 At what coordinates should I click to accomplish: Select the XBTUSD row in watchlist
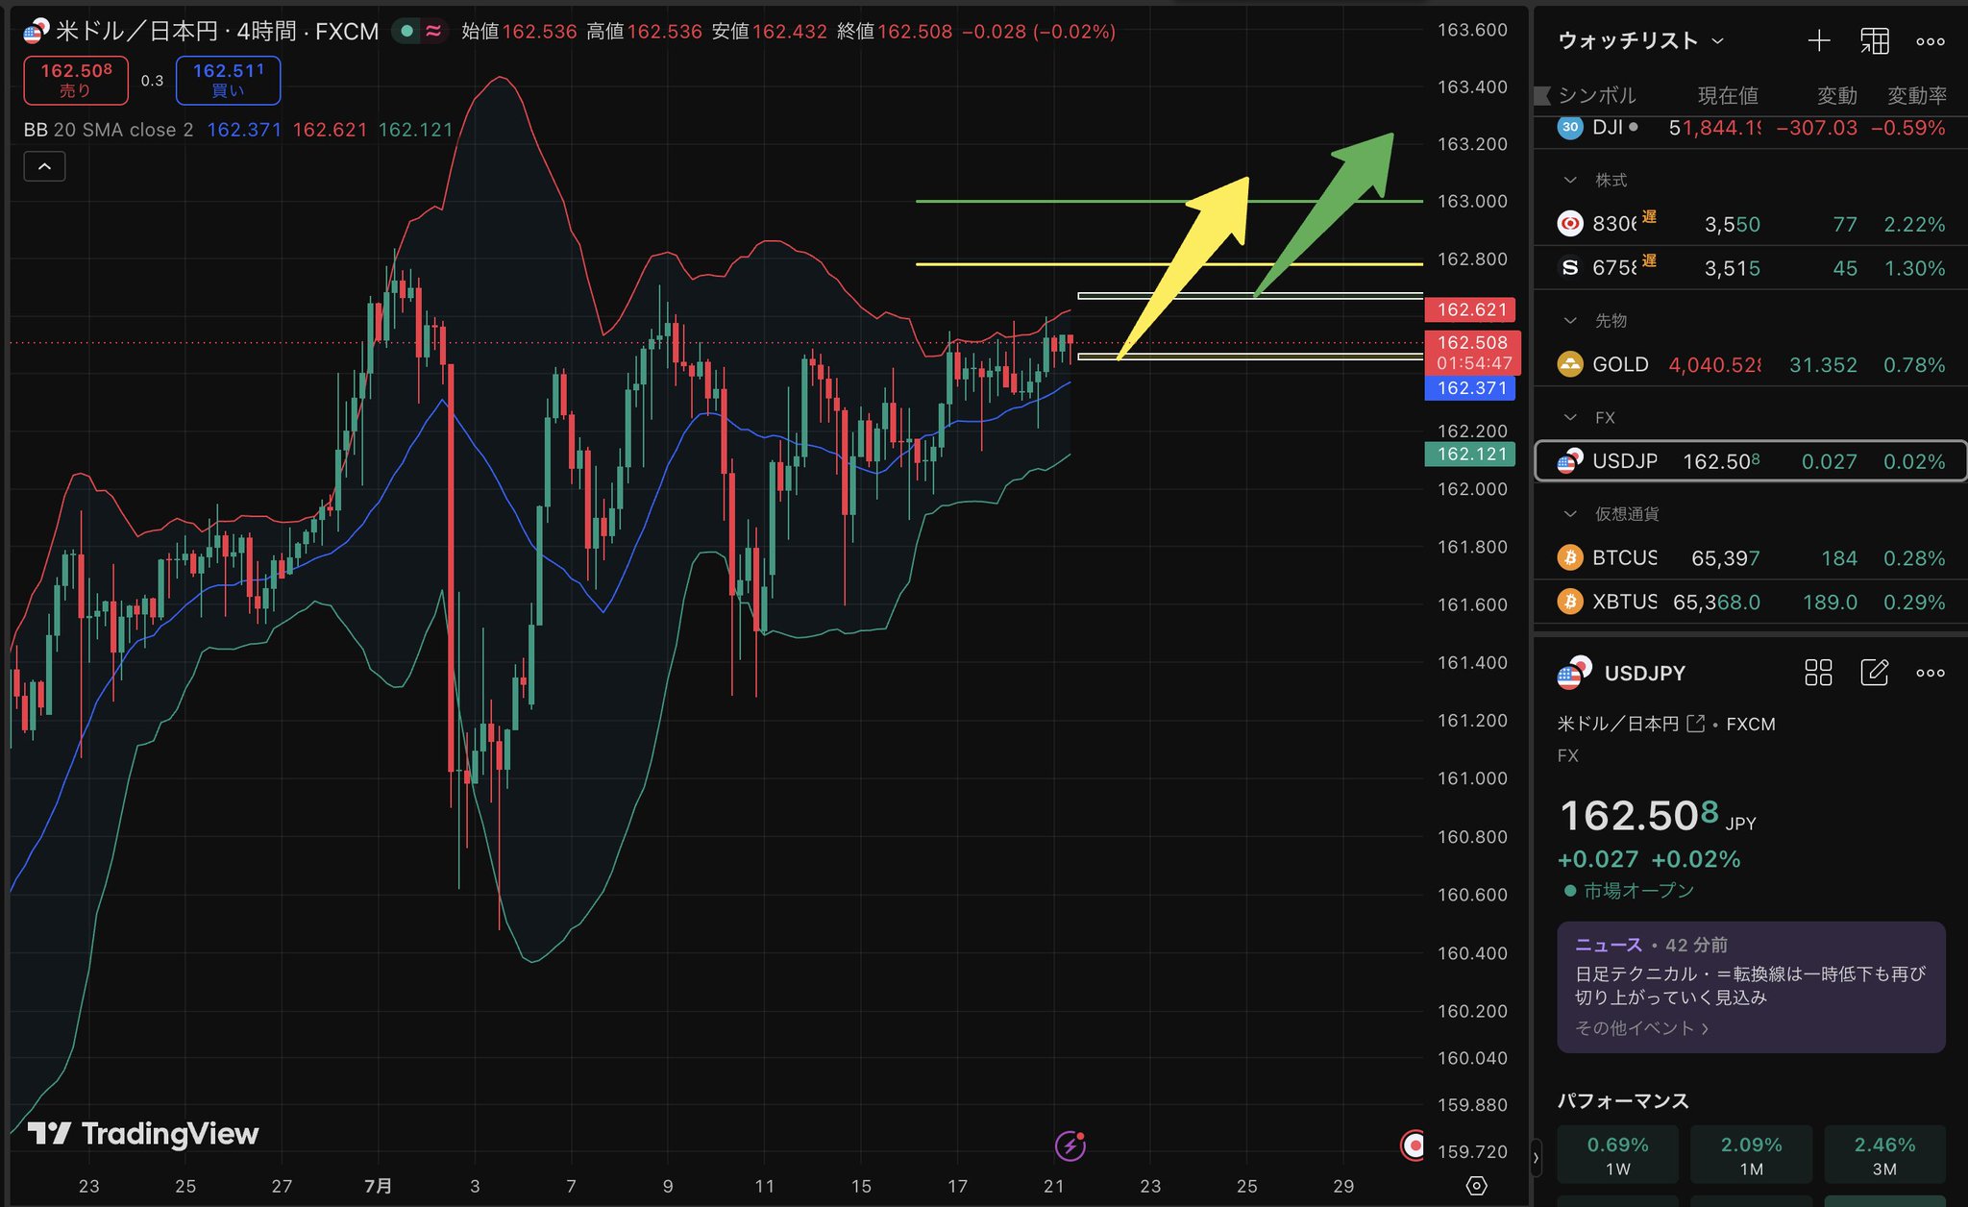click(1751, 602)
